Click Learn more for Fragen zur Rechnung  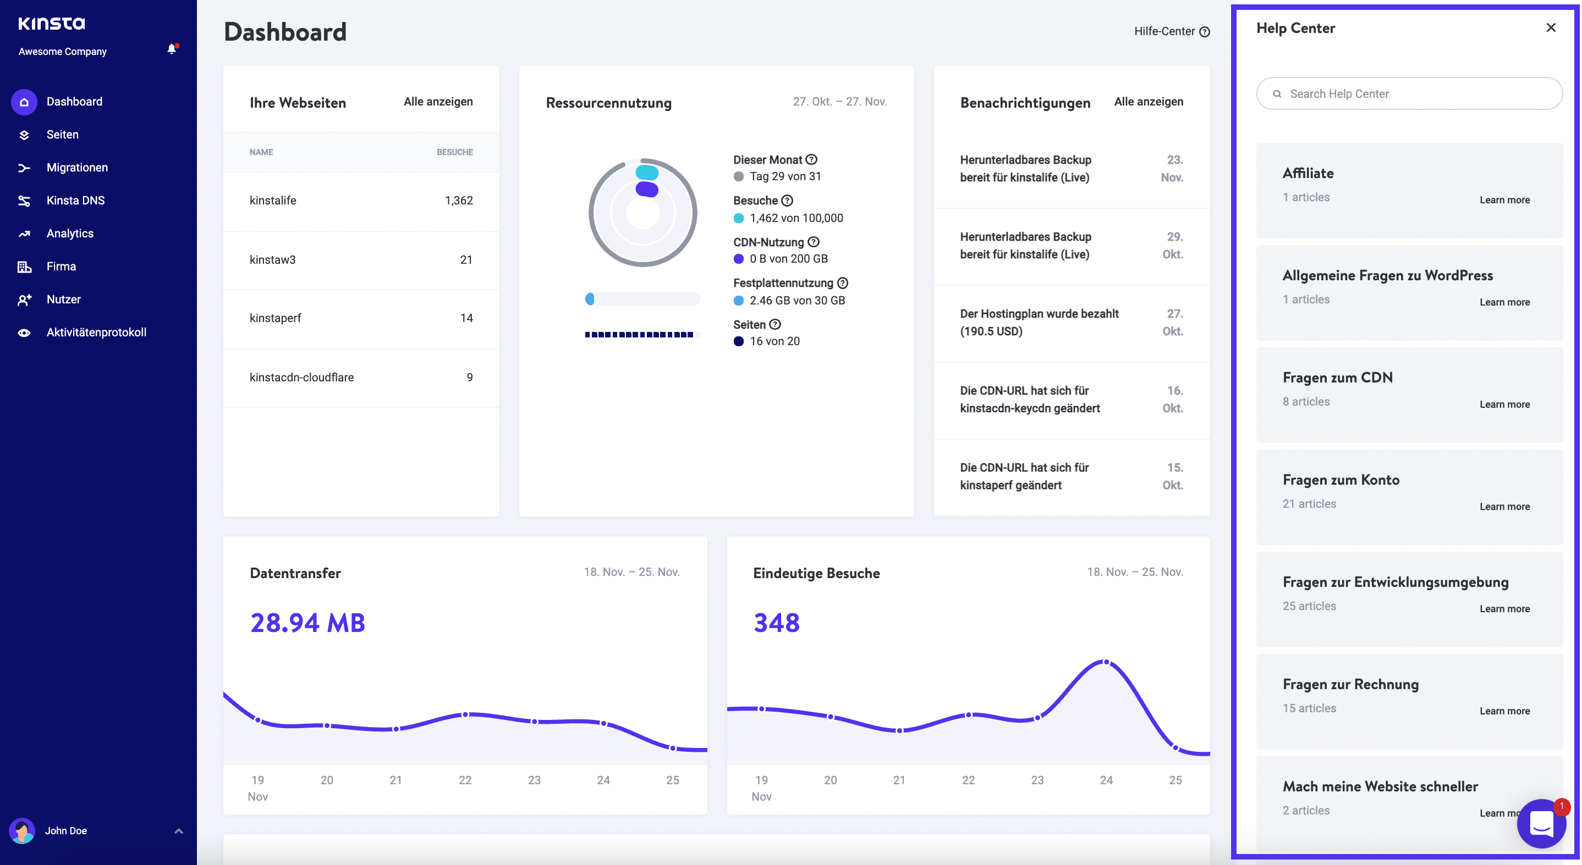pyautogui.click(x=1504, y=711)
